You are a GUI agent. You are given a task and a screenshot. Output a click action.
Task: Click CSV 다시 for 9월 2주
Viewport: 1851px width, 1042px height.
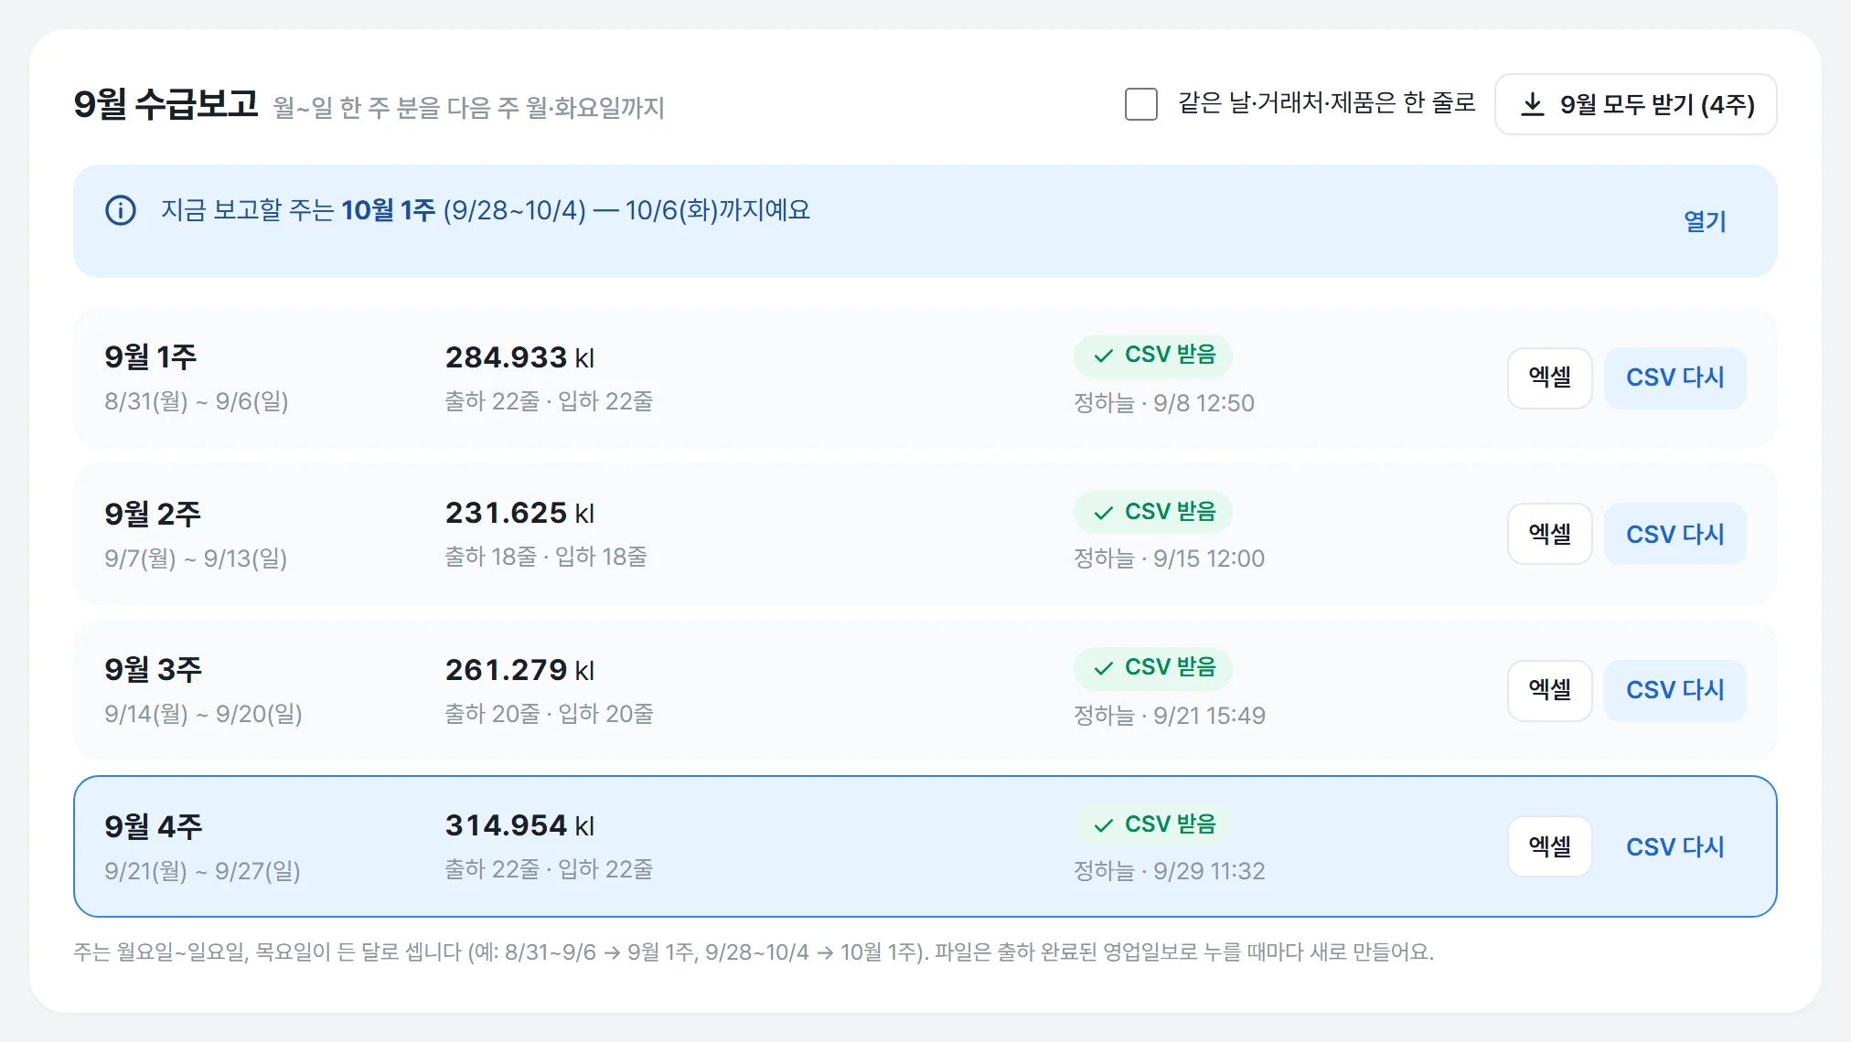tap(1674, 534)
